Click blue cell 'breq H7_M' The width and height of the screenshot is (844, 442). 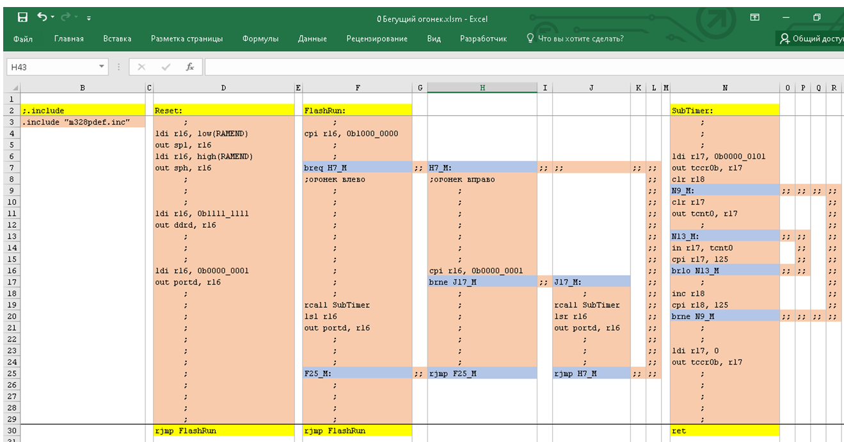[x=358, y=168]
